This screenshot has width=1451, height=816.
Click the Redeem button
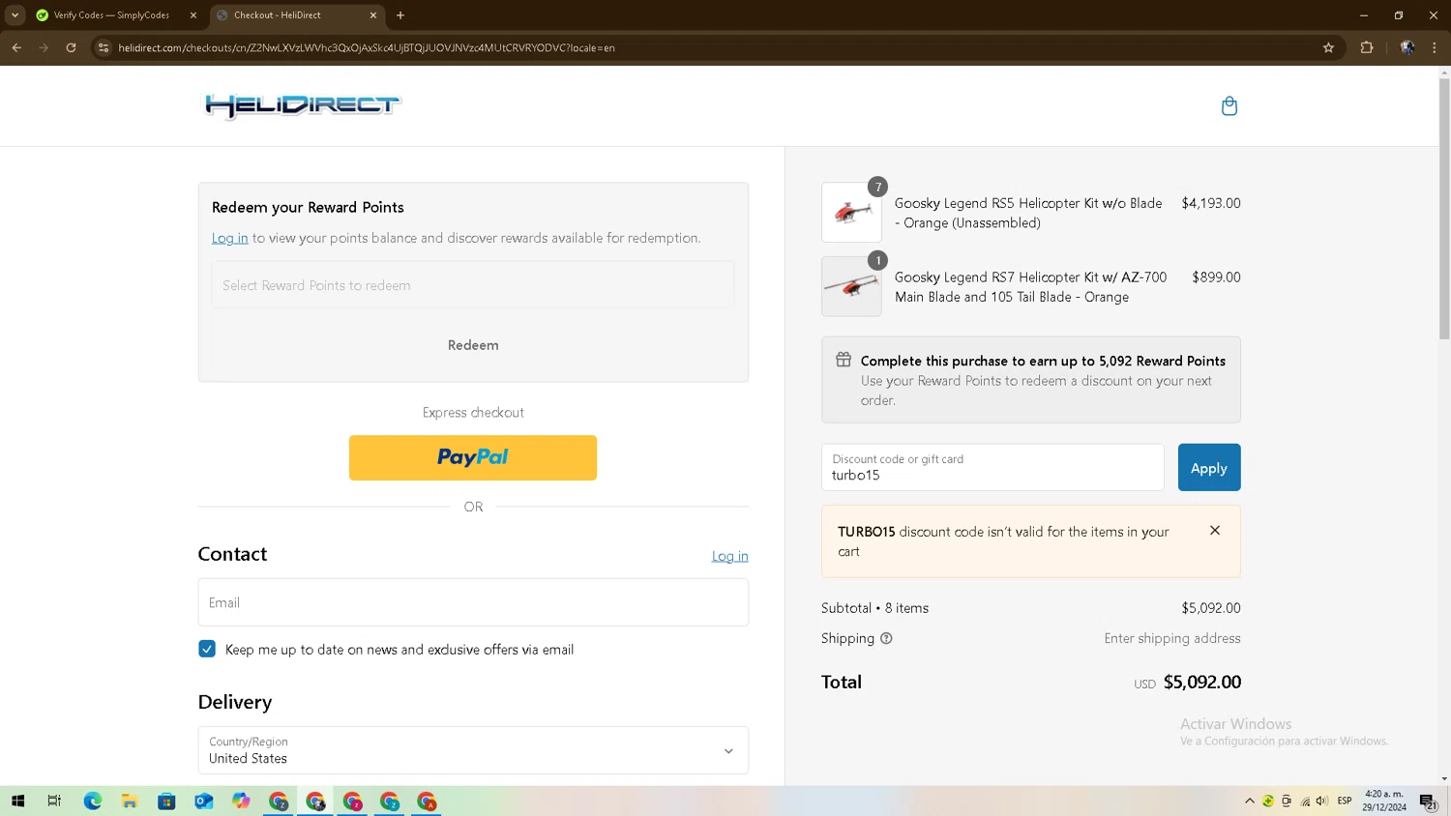click(473, 345)
